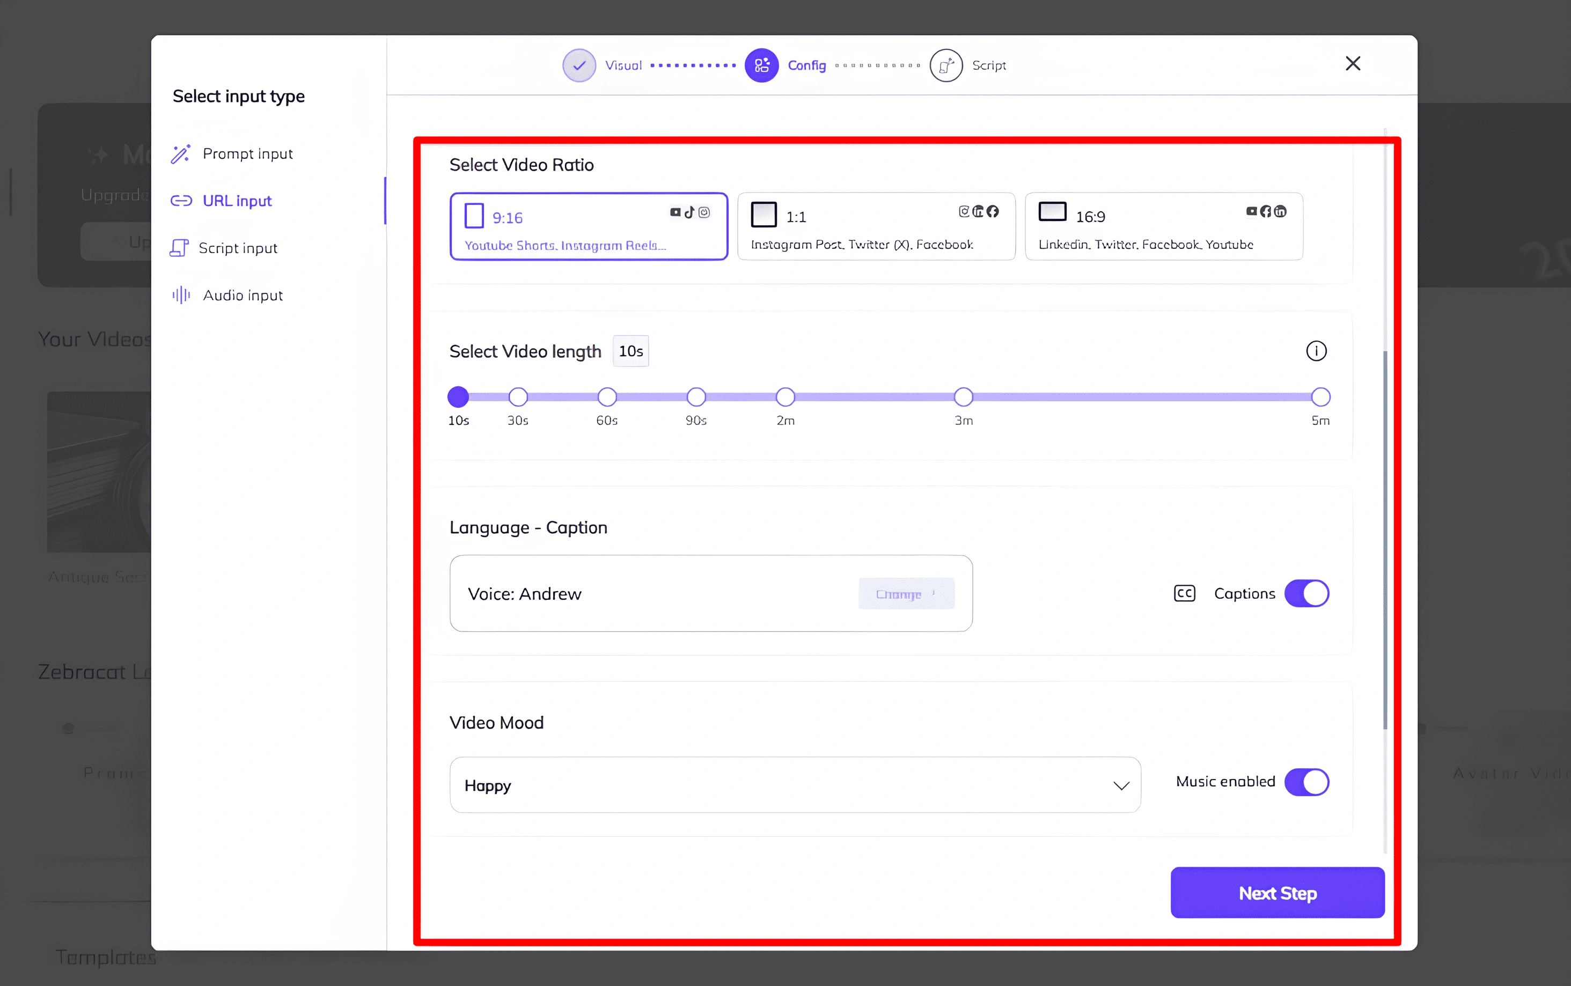Click the Config step icon
The width and height of the screenshot is (1571, 986).
click(762, 65)
